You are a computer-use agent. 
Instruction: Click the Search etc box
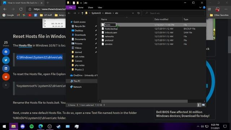[x=174, y=13]
